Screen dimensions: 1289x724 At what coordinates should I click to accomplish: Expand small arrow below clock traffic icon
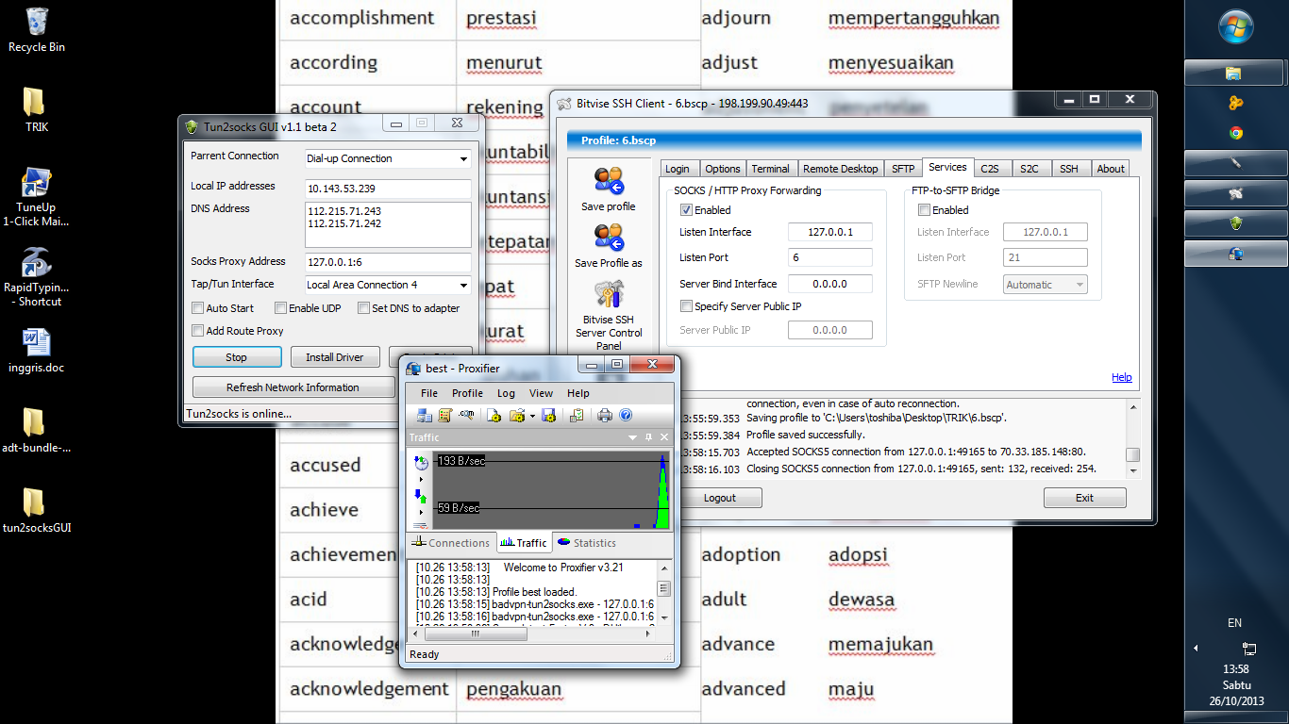(x=421, y=479)
